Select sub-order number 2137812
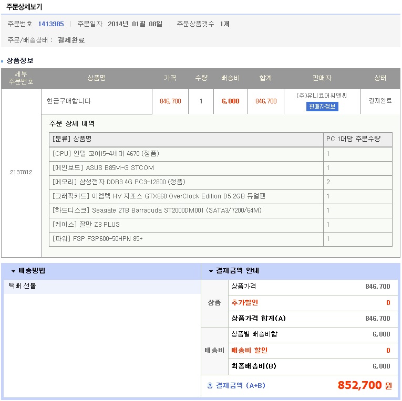402x401 pixels. pyautogui.click(x=21, y=172)
